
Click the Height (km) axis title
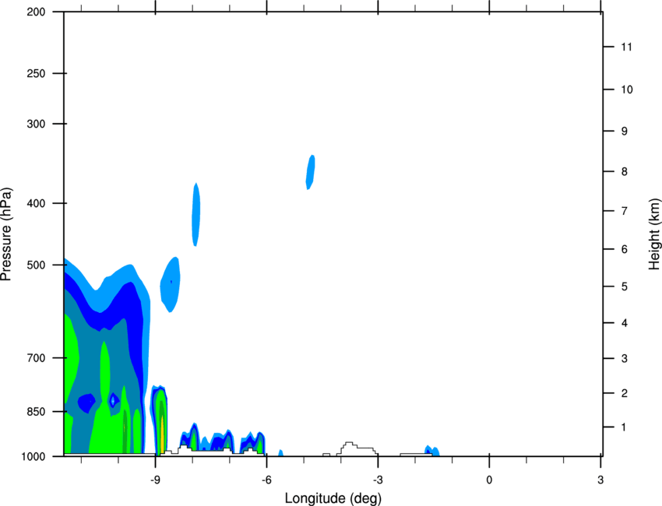(654, 234)
